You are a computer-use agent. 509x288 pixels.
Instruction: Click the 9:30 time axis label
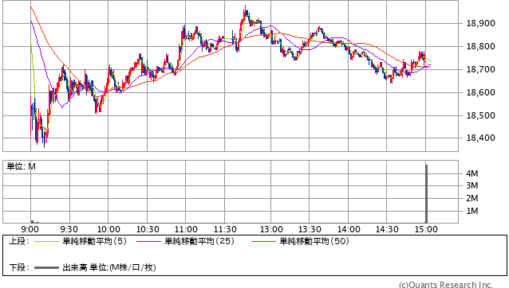click(69, 229)
